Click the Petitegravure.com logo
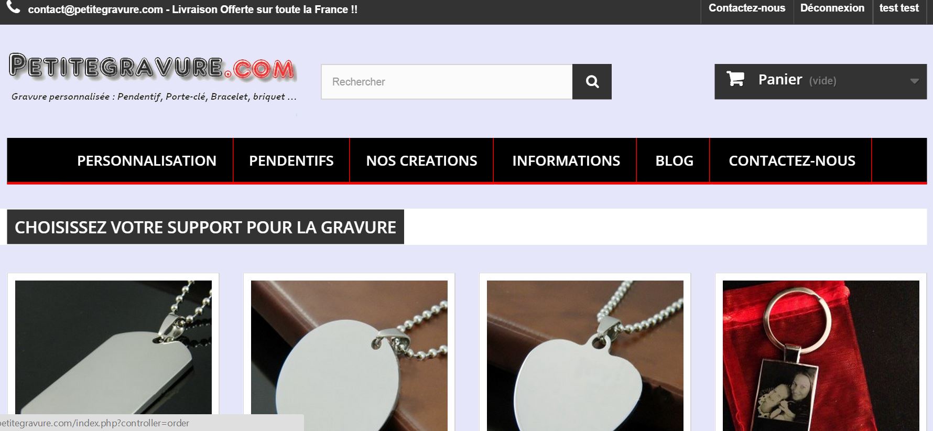 coord(153,68)
